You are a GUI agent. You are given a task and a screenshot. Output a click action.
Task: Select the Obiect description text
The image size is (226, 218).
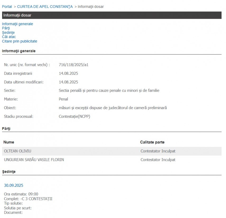coord(113,108)
